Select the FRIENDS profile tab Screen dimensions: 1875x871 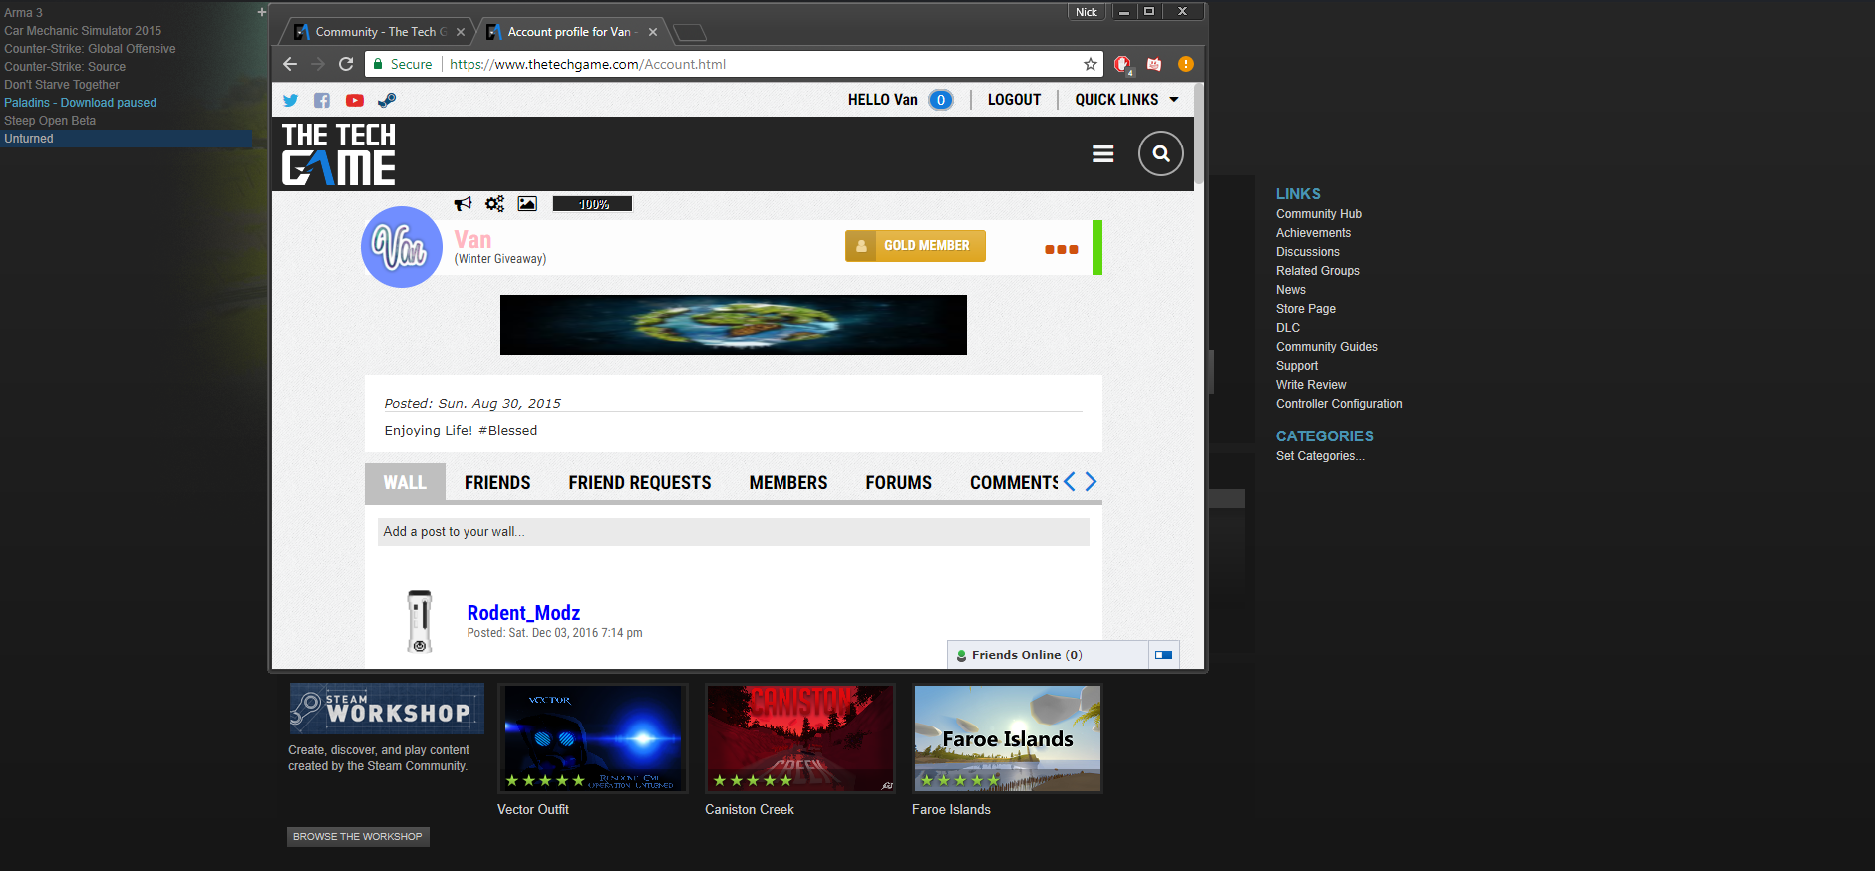coord(497,483)
